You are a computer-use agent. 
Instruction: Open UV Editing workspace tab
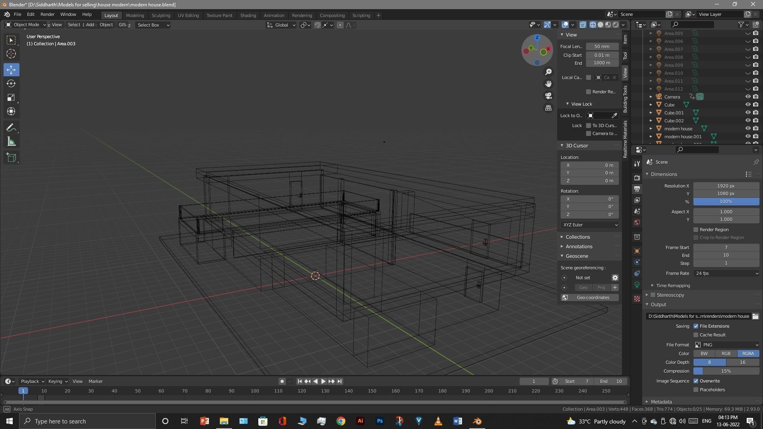coord(188,15)
